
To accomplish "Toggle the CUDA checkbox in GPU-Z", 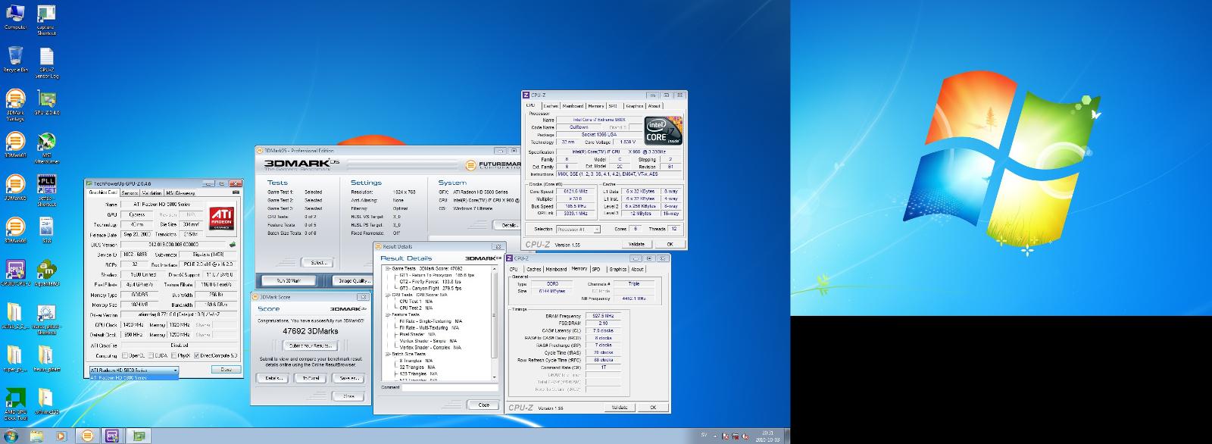I will pos(151,355).
